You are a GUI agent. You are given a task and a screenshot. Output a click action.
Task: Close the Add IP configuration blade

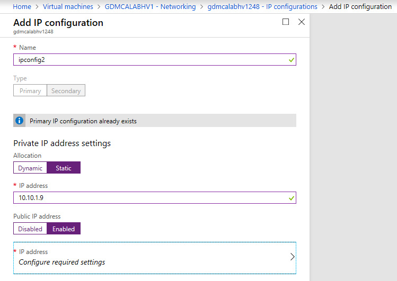tap(301, 22)
